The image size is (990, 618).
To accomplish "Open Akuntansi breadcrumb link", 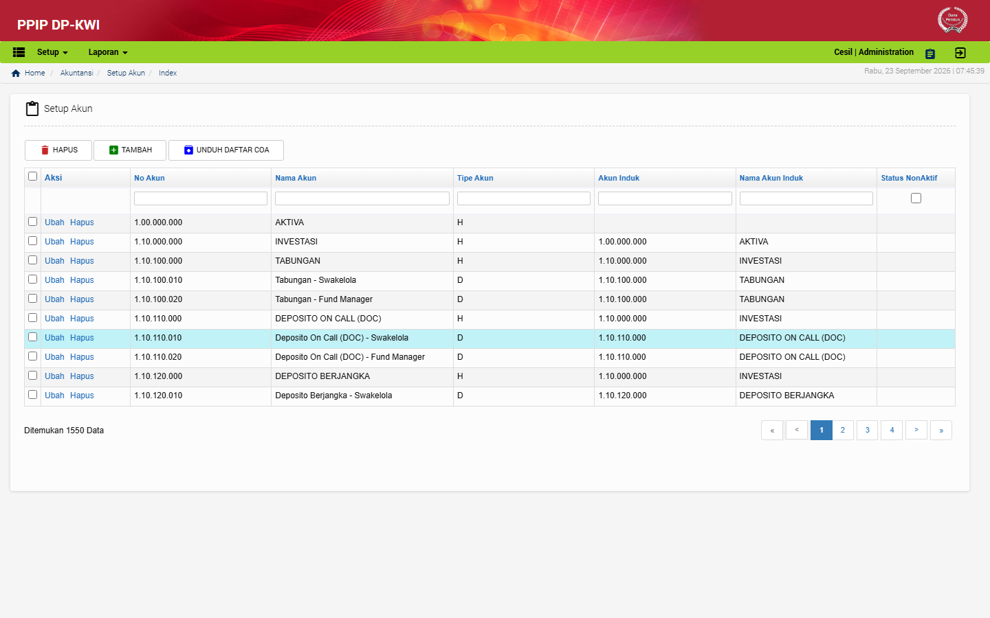I will [x=76, y=73].
